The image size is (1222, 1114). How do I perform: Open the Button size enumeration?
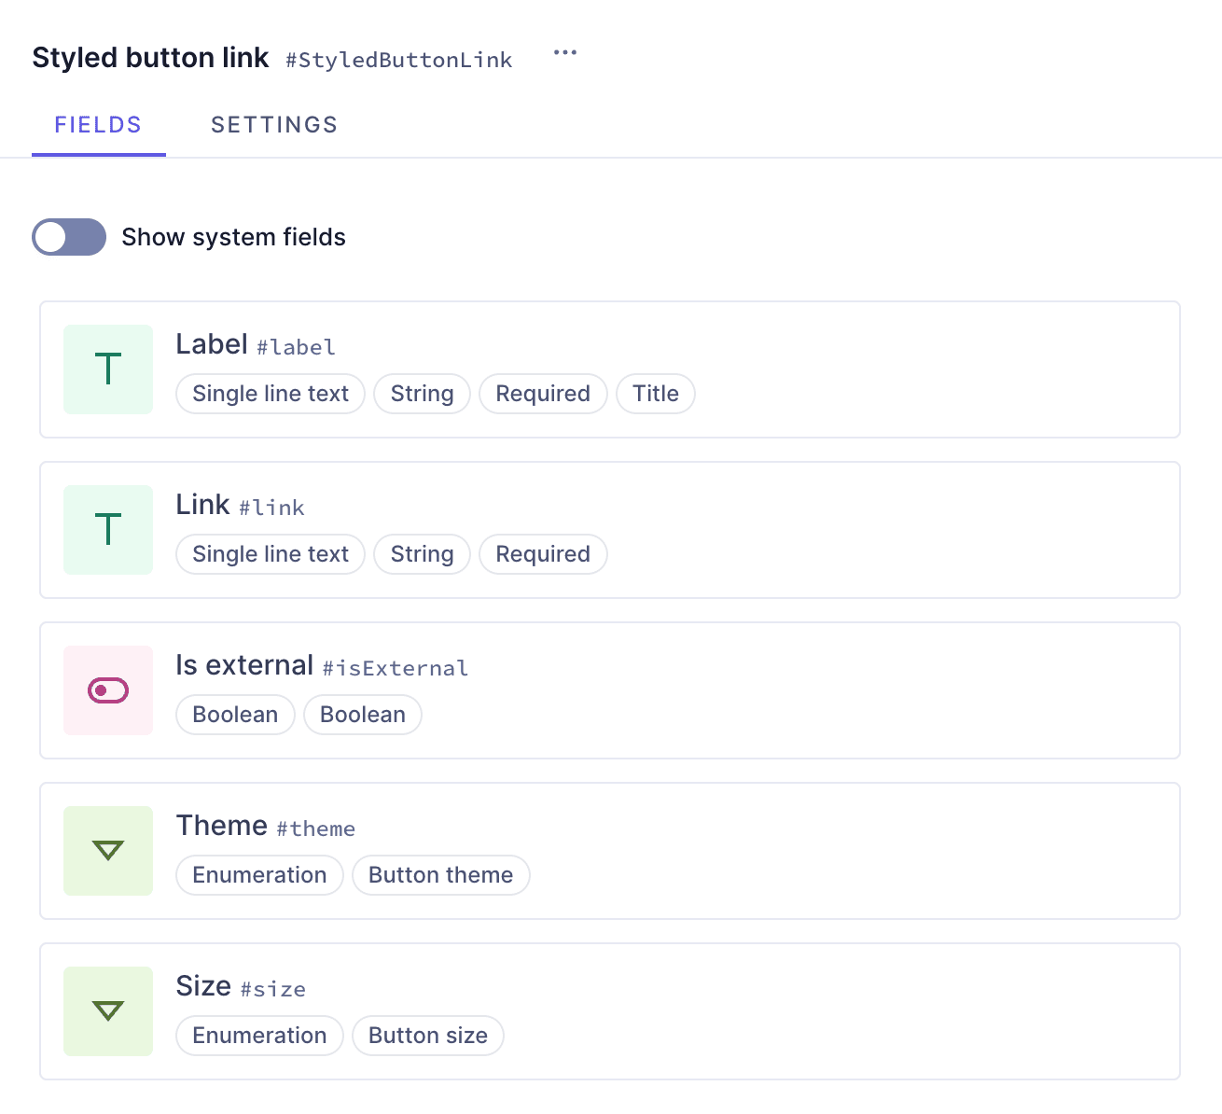[x=428, y=1036]
